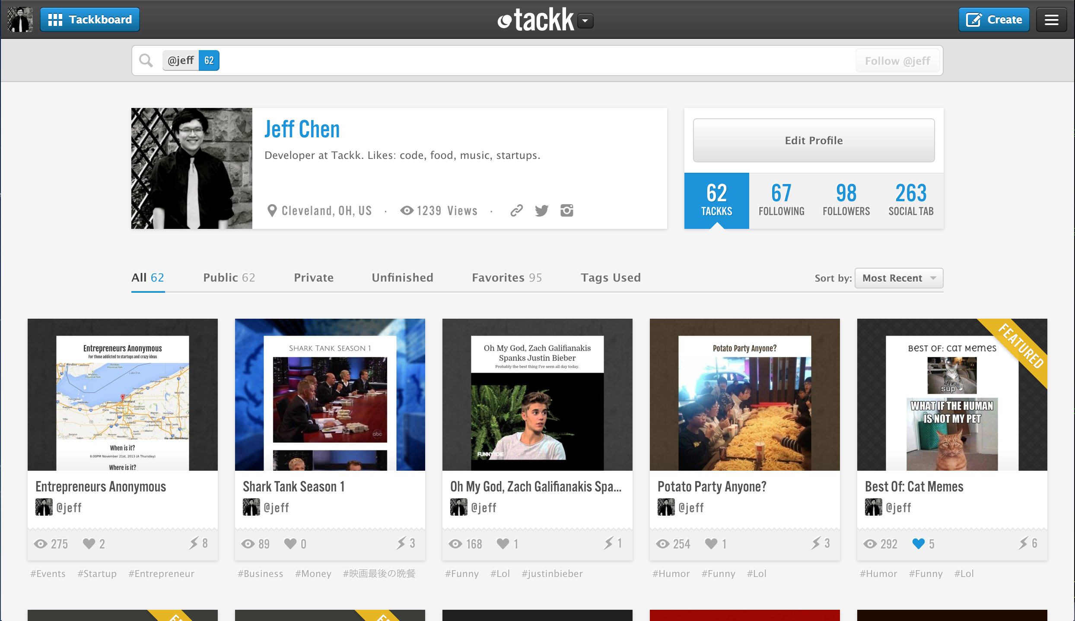Open the Entrepreneurs Anonymous thumbnail
Image resolution: width=1075 pixels, height=621 pixels.
pyautogui.click(x=123, y=395)
